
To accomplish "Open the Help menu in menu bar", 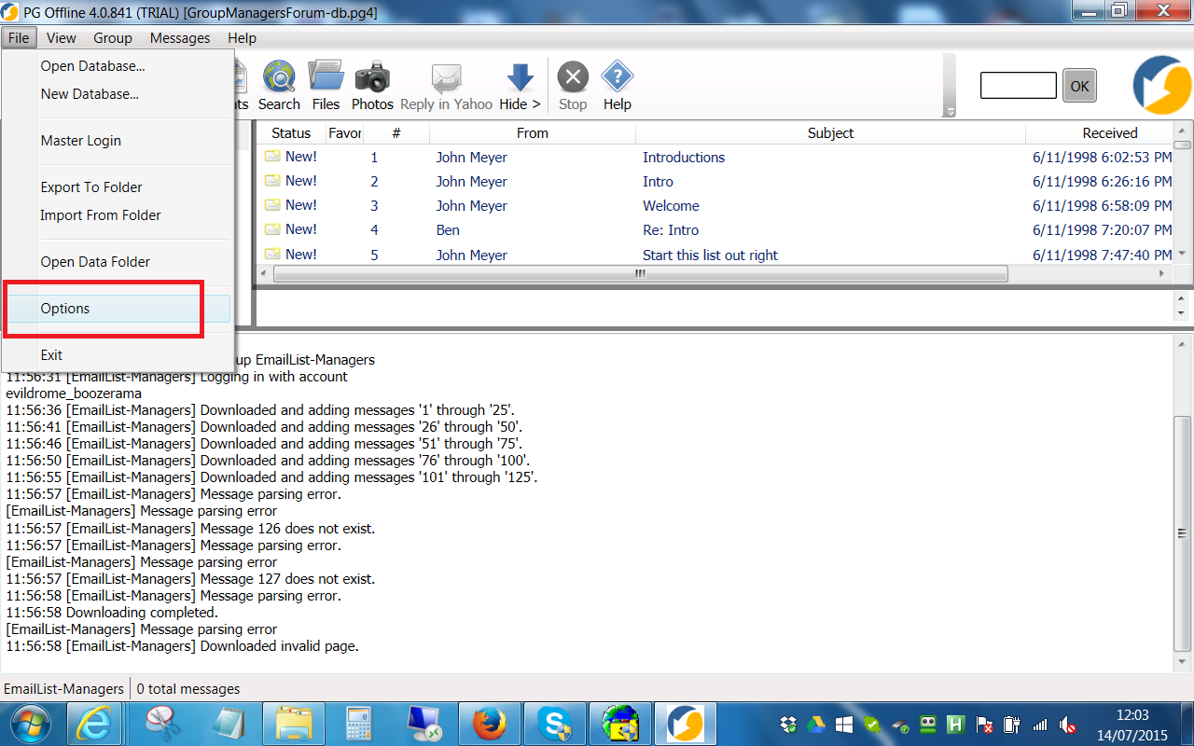I will 242,38.
